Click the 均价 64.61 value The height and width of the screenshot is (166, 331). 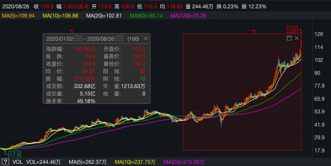[88, 71]
